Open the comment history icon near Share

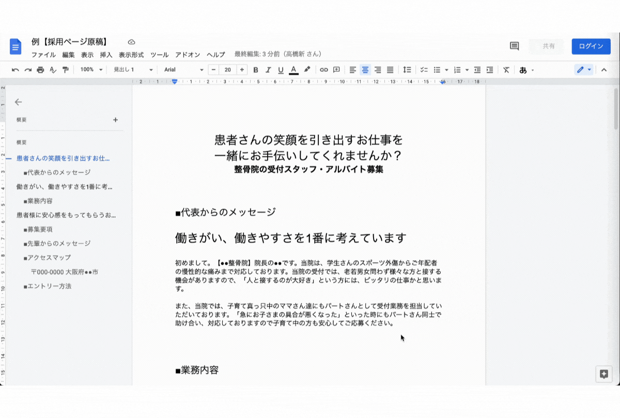click(514, 46)
